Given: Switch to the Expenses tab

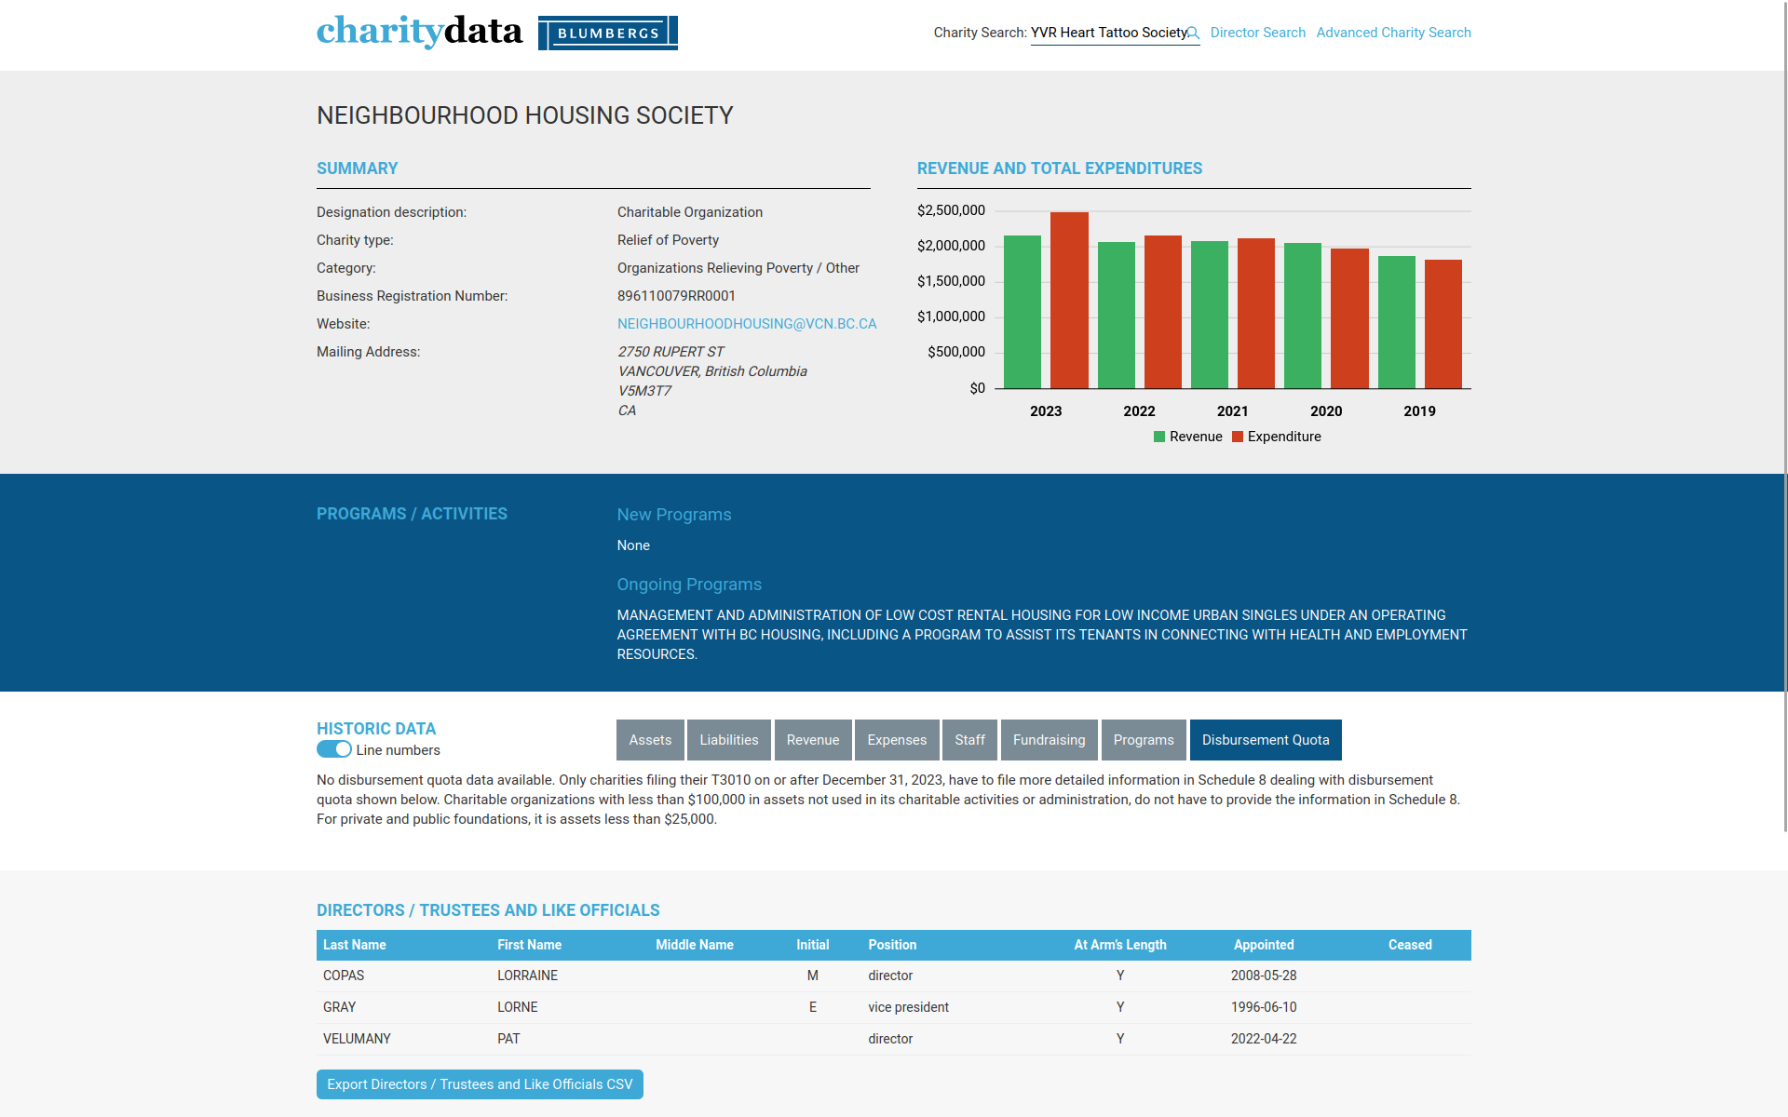Looking at the screenshot, I should (897, 740).
